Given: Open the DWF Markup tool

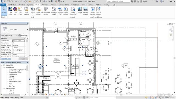Looking at the screenshot, I should pos(26,11).
